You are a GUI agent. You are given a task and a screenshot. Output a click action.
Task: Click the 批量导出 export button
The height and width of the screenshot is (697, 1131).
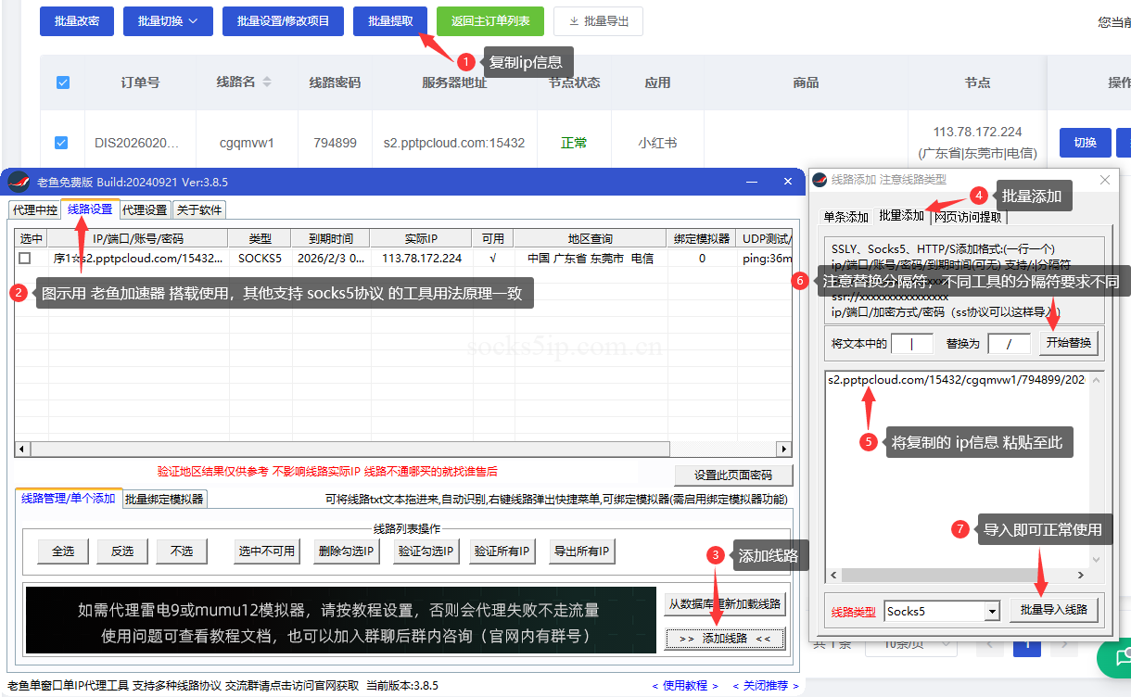[598, 20]
